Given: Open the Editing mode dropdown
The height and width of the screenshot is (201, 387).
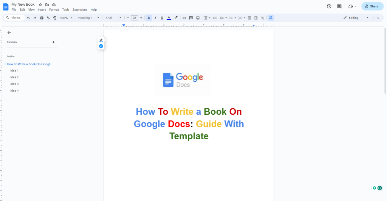Looking at the screenshot, I should pos(356,18).
